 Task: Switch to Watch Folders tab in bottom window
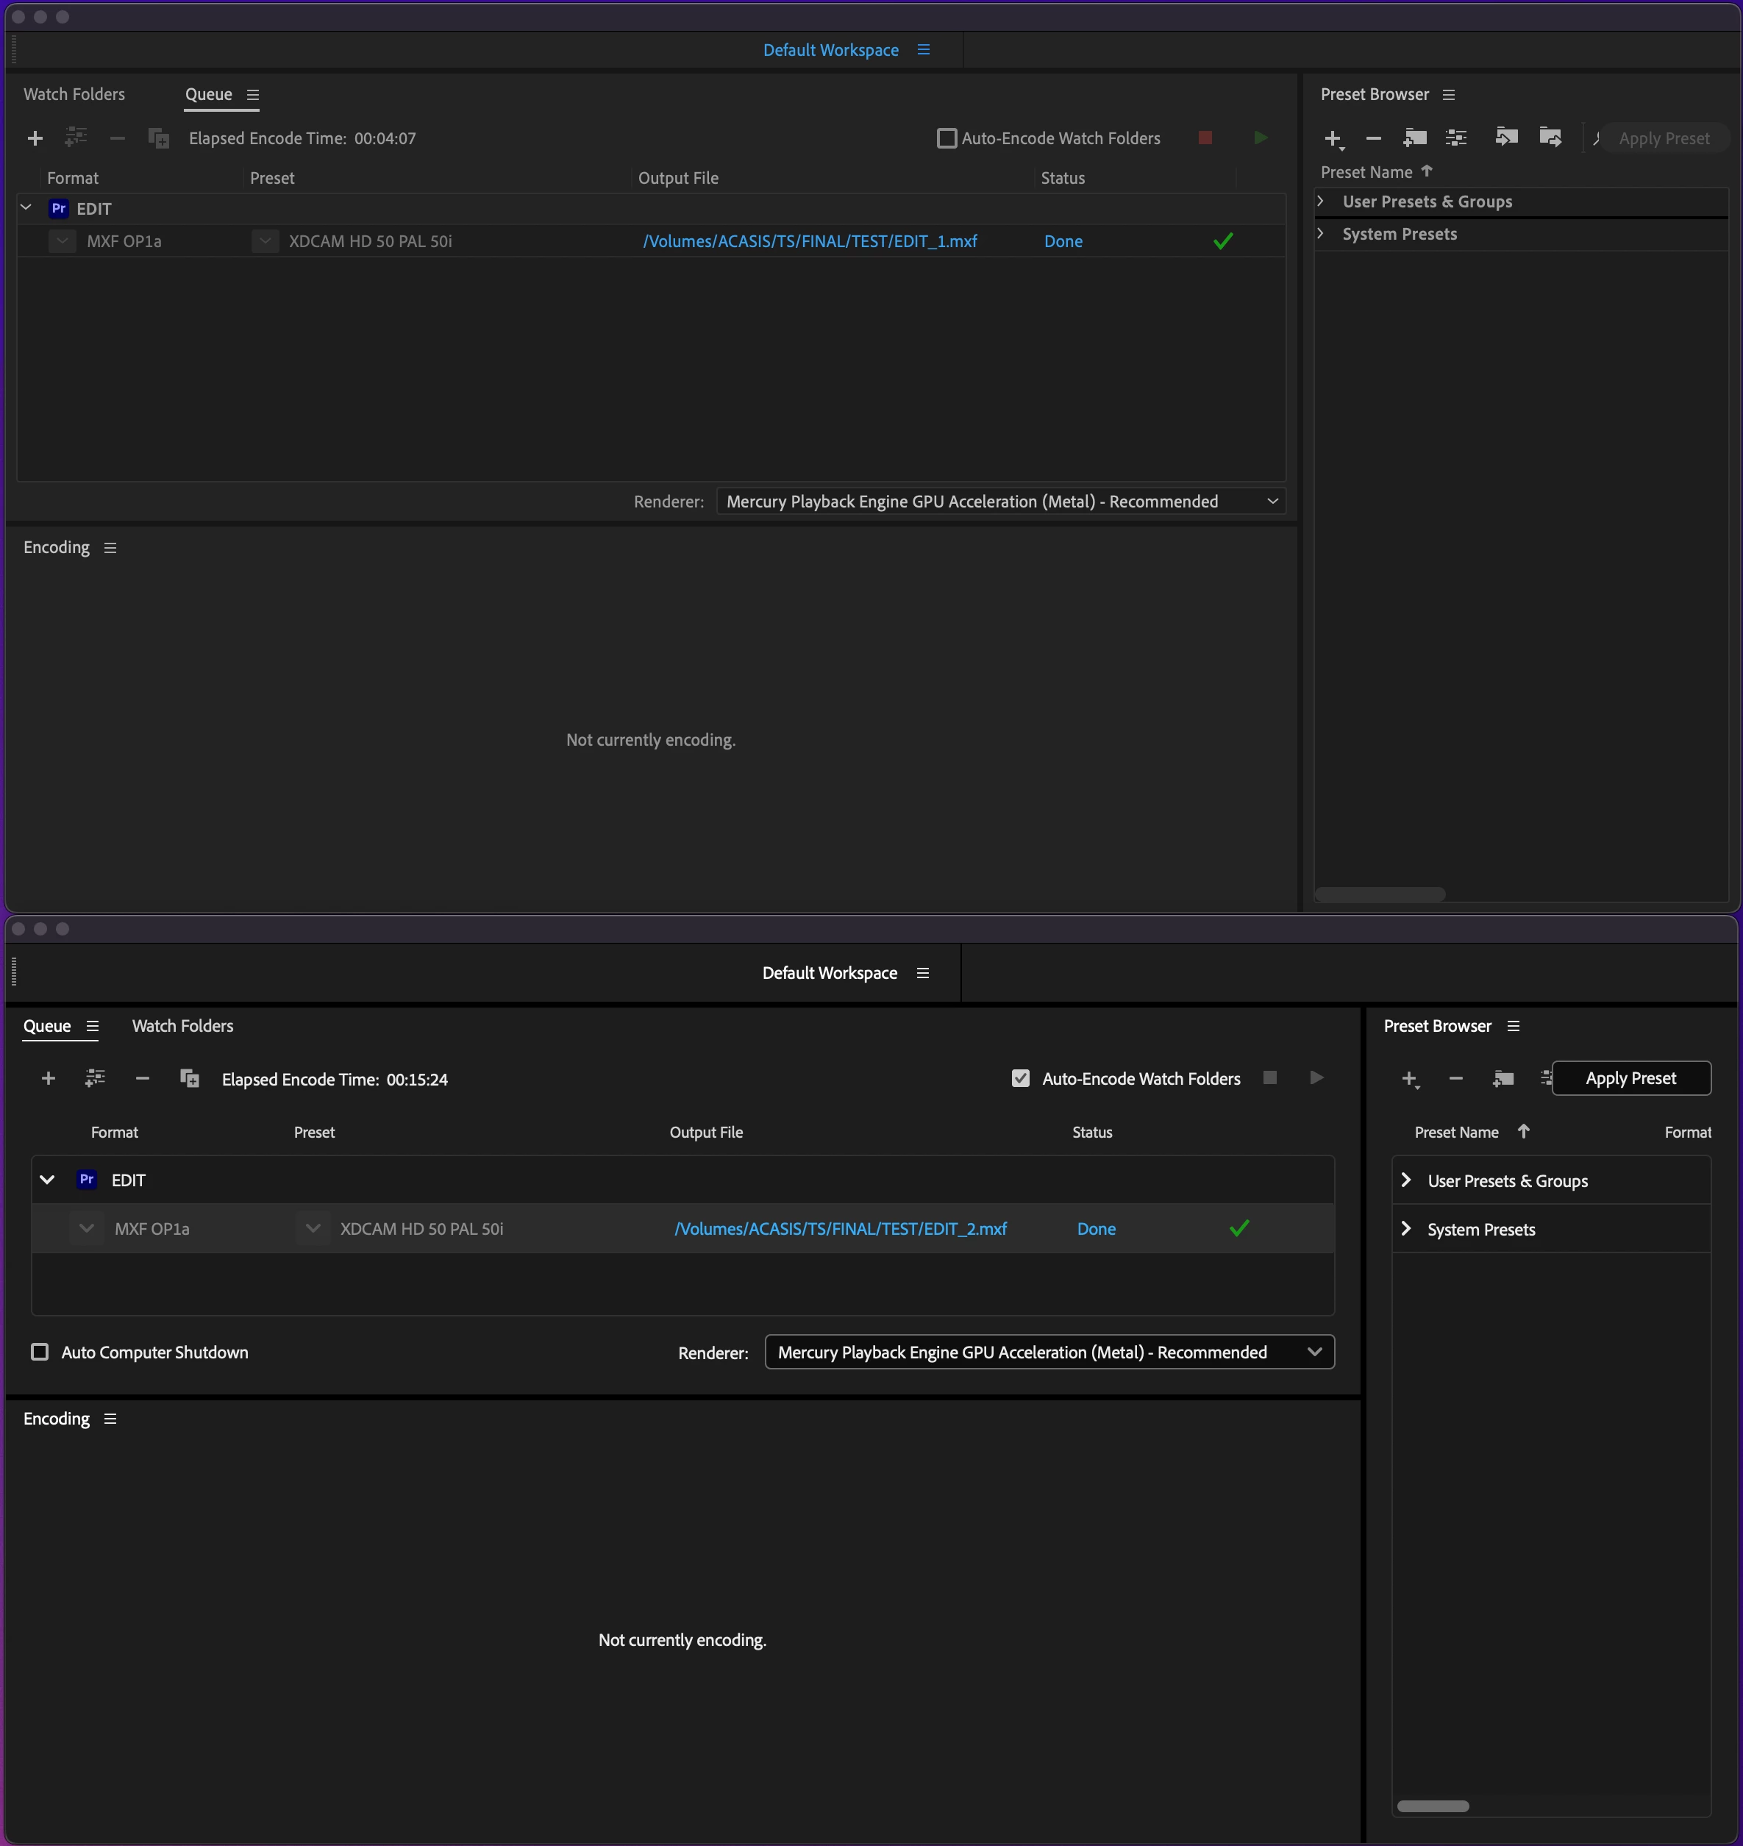(182, 1026)
